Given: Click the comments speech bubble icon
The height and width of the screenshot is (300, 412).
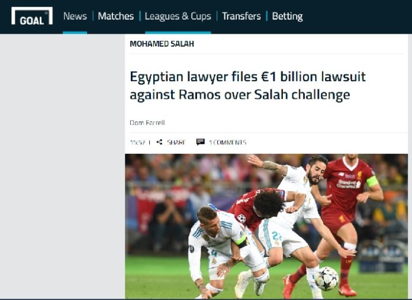Looking at the screenshot, I should pos(201,142).
